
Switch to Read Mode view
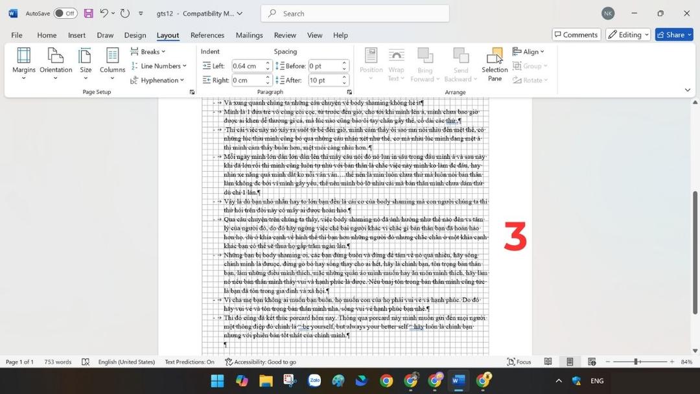[548, 362]
